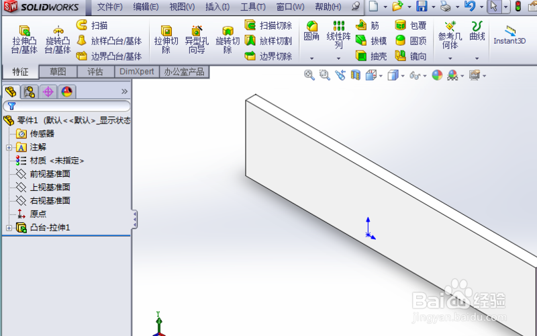The image size is (537, 336).
Task: Select the Extruded Cut (拉伸切除) tool
Action: pos(166,40)
